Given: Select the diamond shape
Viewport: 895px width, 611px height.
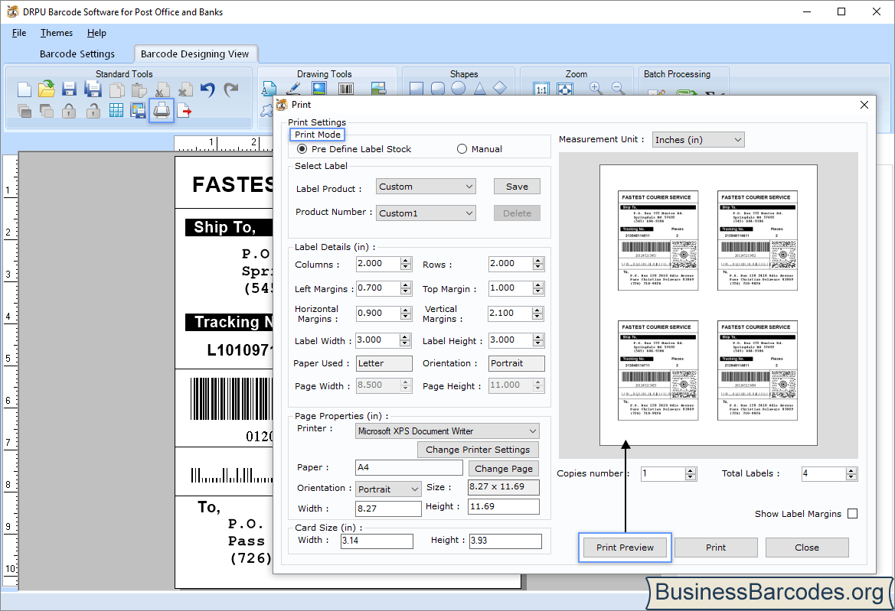Looking at the screenshot, I should (x=499, y=89).
